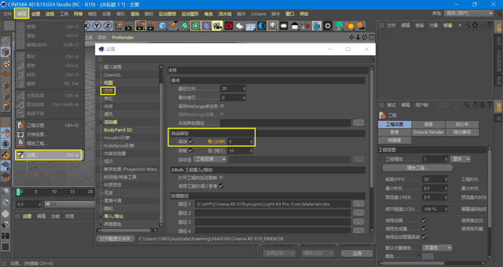Viewport: 503px width, 267px height.
Task: Choose 设置... from the edit menu
Action: tap(48, 155)
